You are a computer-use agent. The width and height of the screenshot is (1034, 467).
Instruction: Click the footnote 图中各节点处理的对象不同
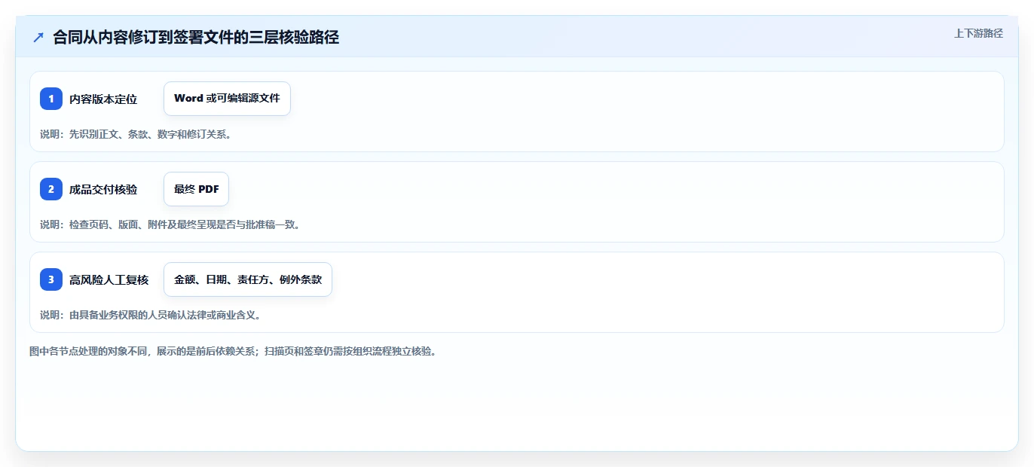(x=234, y=351)
